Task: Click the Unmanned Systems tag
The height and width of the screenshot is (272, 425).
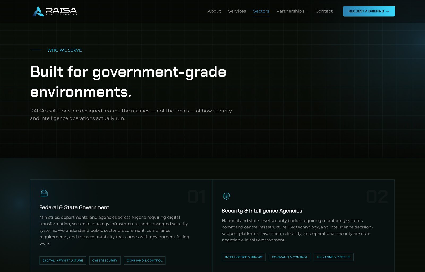Action: (x=333, y=257)
